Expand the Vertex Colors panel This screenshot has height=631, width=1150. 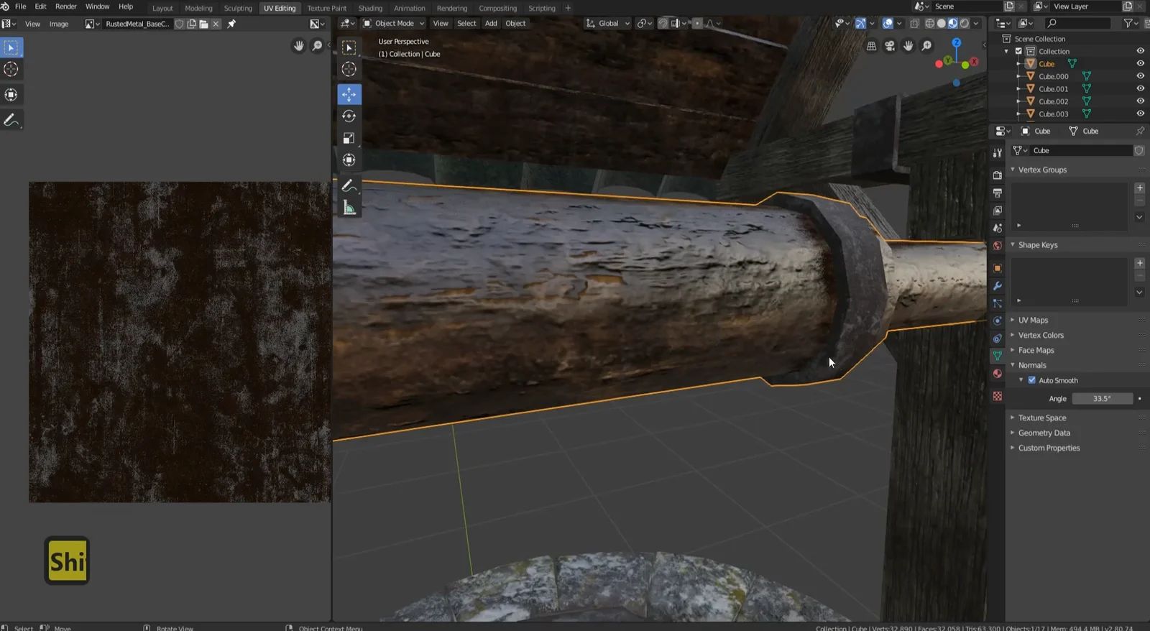1041,335
